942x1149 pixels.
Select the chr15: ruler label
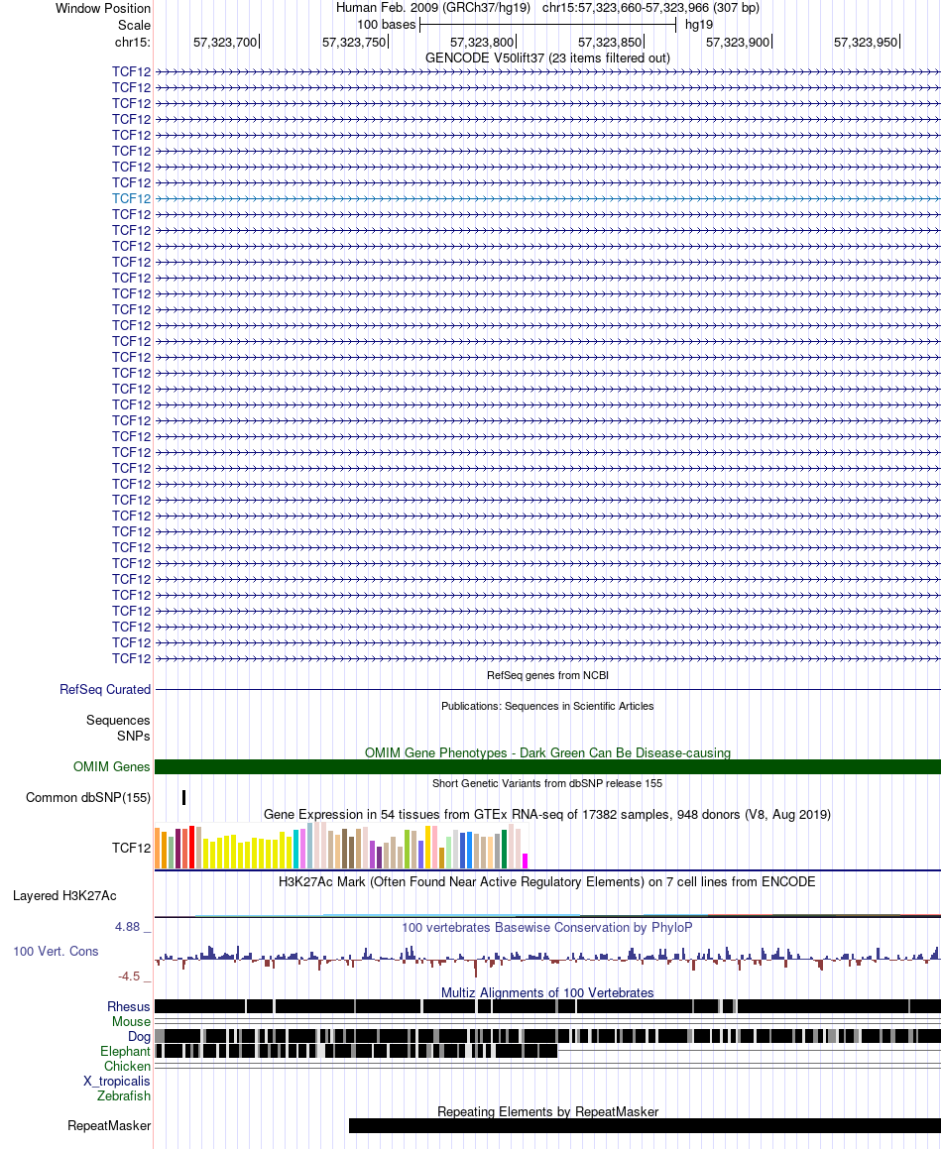click(133, 42)
